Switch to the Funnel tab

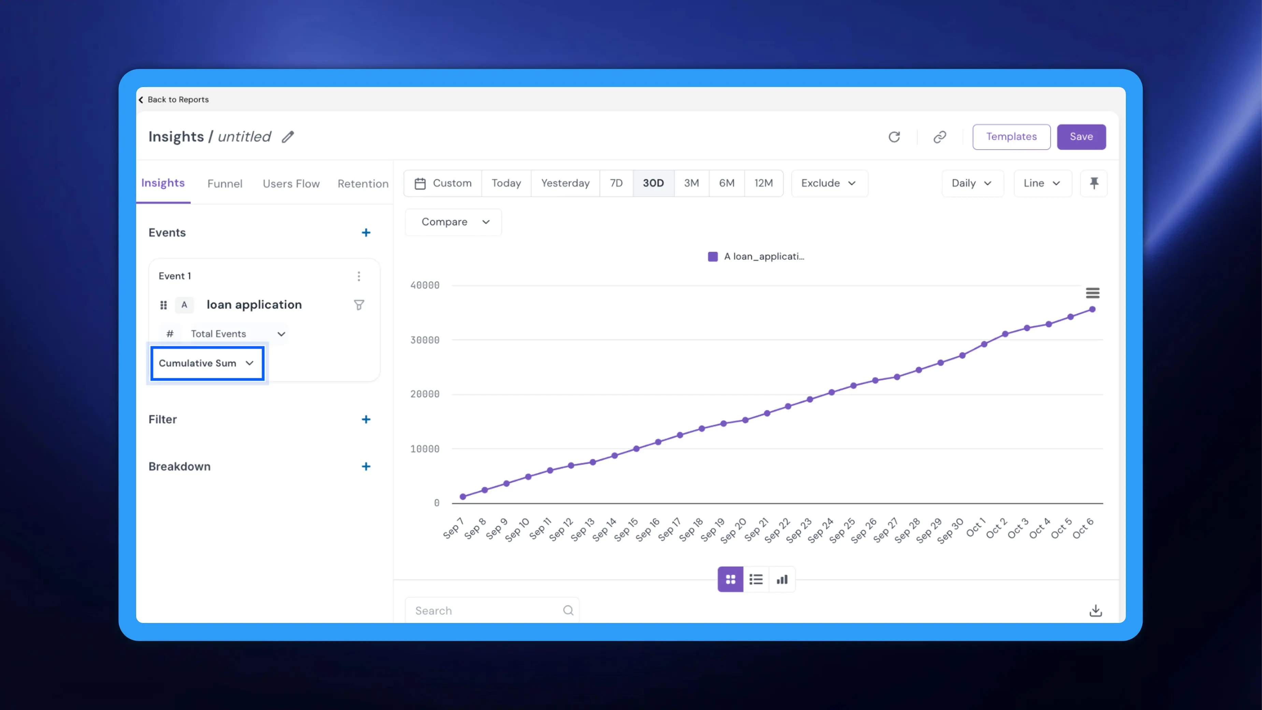225,184
